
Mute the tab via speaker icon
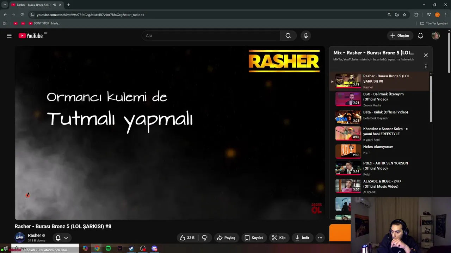pyautogui.click(x=54, y=5)
